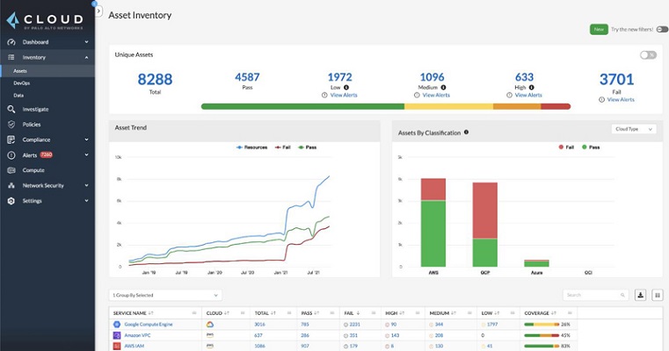Open the Cloud Type dropdown
Image resolution: width=669 pixels, height=351 pixels.
pos(633,129)
